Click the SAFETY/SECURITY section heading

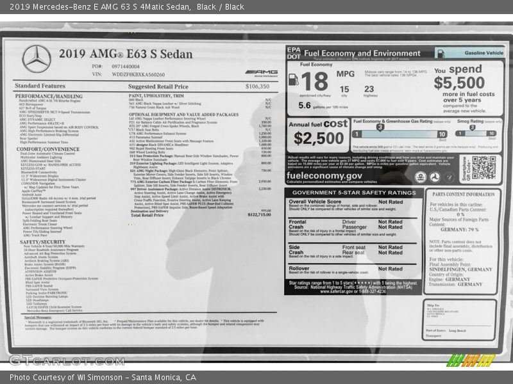tap(42, 242)
